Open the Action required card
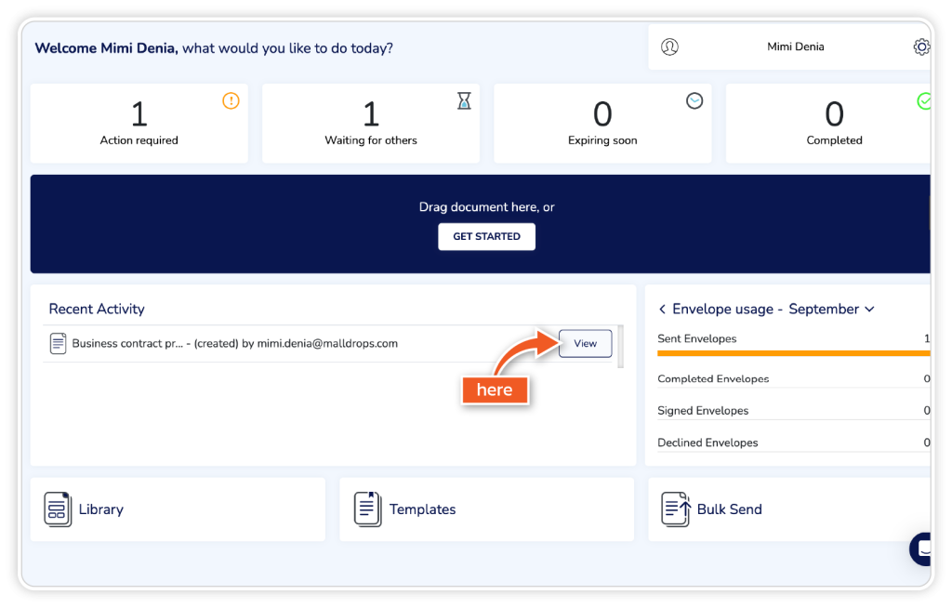952x608 pixels. (x=139, y=124)
